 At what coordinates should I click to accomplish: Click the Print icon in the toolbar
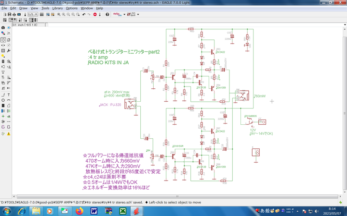pos(14,14)
